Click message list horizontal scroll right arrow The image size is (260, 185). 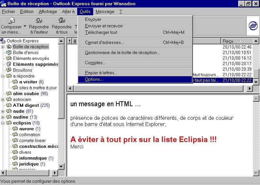click(250, 89)
